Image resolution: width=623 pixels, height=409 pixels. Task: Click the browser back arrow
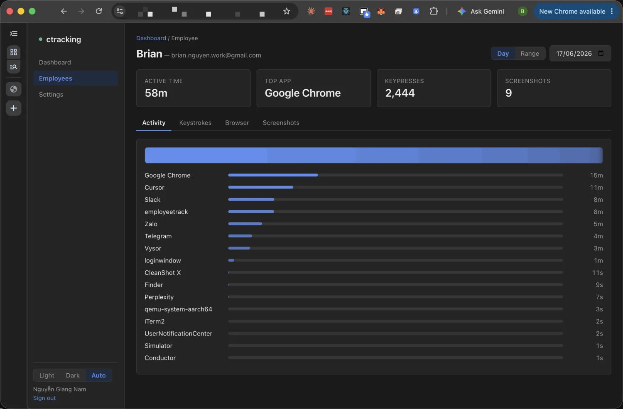[x=64, y=11]
